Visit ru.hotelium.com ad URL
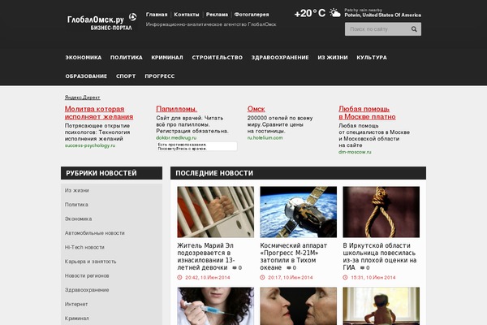The width and height of the screenshot is (487, 325). pos(265,137)
